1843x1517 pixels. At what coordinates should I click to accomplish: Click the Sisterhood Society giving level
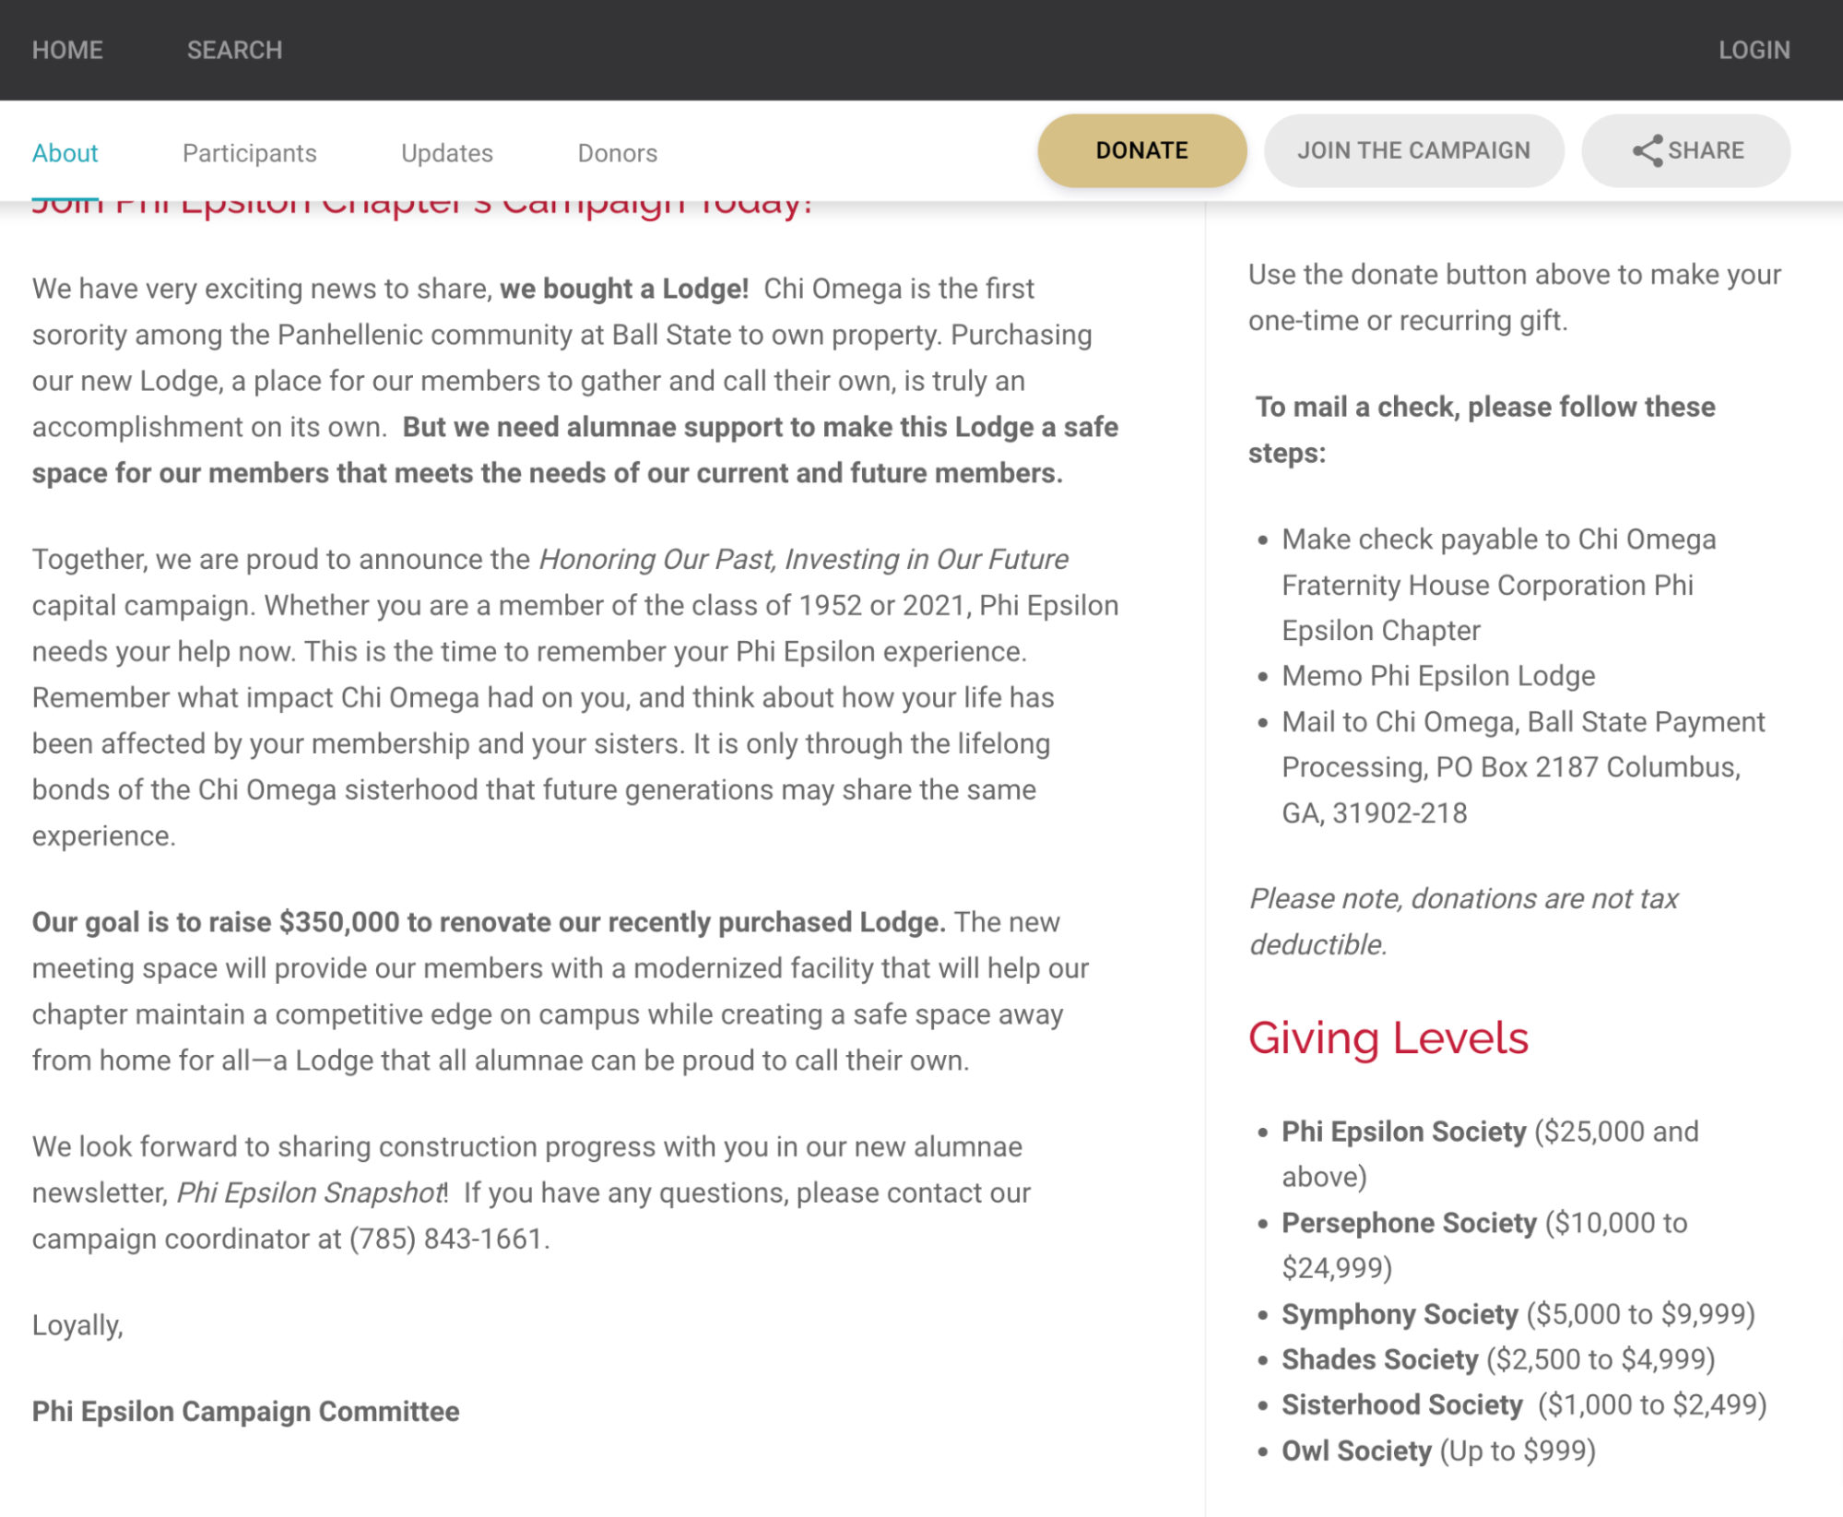click(x=1524, y=1404)
